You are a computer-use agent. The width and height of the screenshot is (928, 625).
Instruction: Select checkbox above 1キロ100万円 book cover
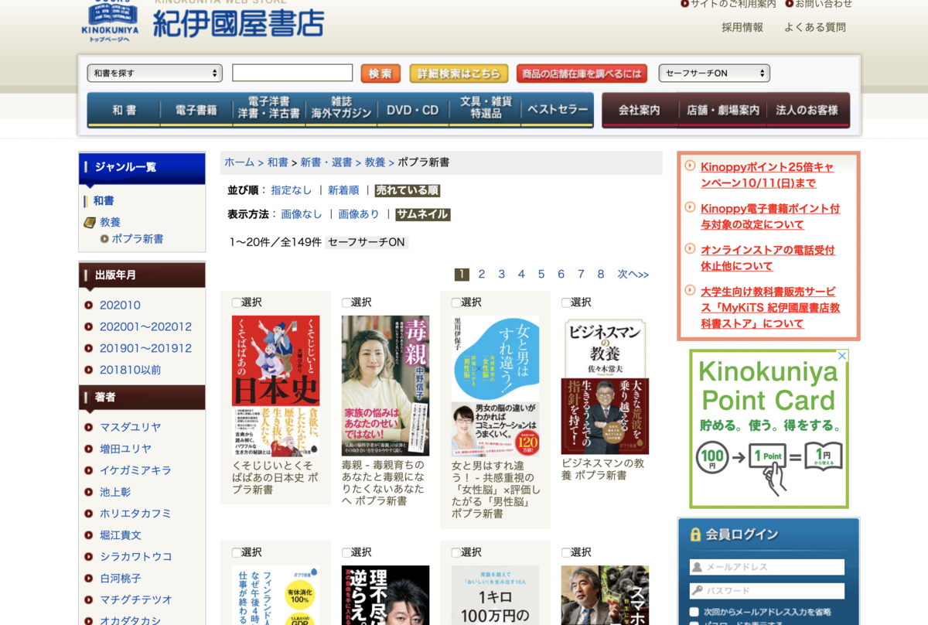[456, 552]
